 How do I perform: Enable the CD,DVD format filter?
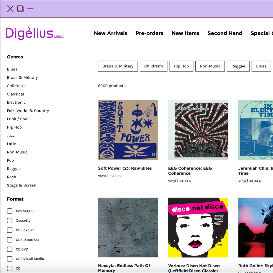pyautogui.click(x=10, y=249)
